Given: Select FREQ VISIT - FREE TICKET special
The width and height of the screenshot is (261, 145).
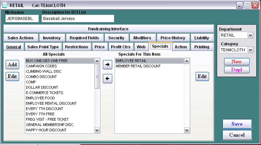Looking at the screenshot, I should coord(60,119).
